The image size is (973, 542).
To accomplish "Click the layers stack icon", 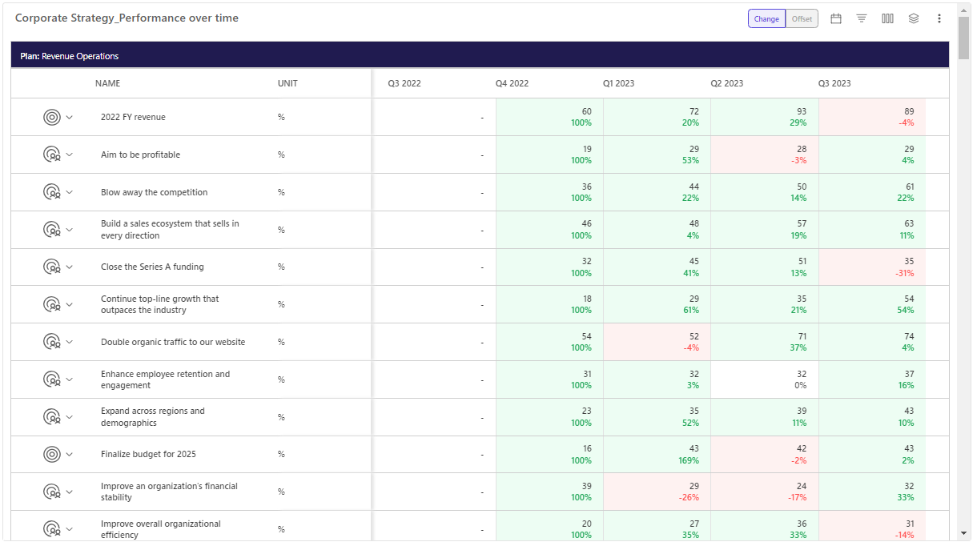I will (x=913, y=18).
